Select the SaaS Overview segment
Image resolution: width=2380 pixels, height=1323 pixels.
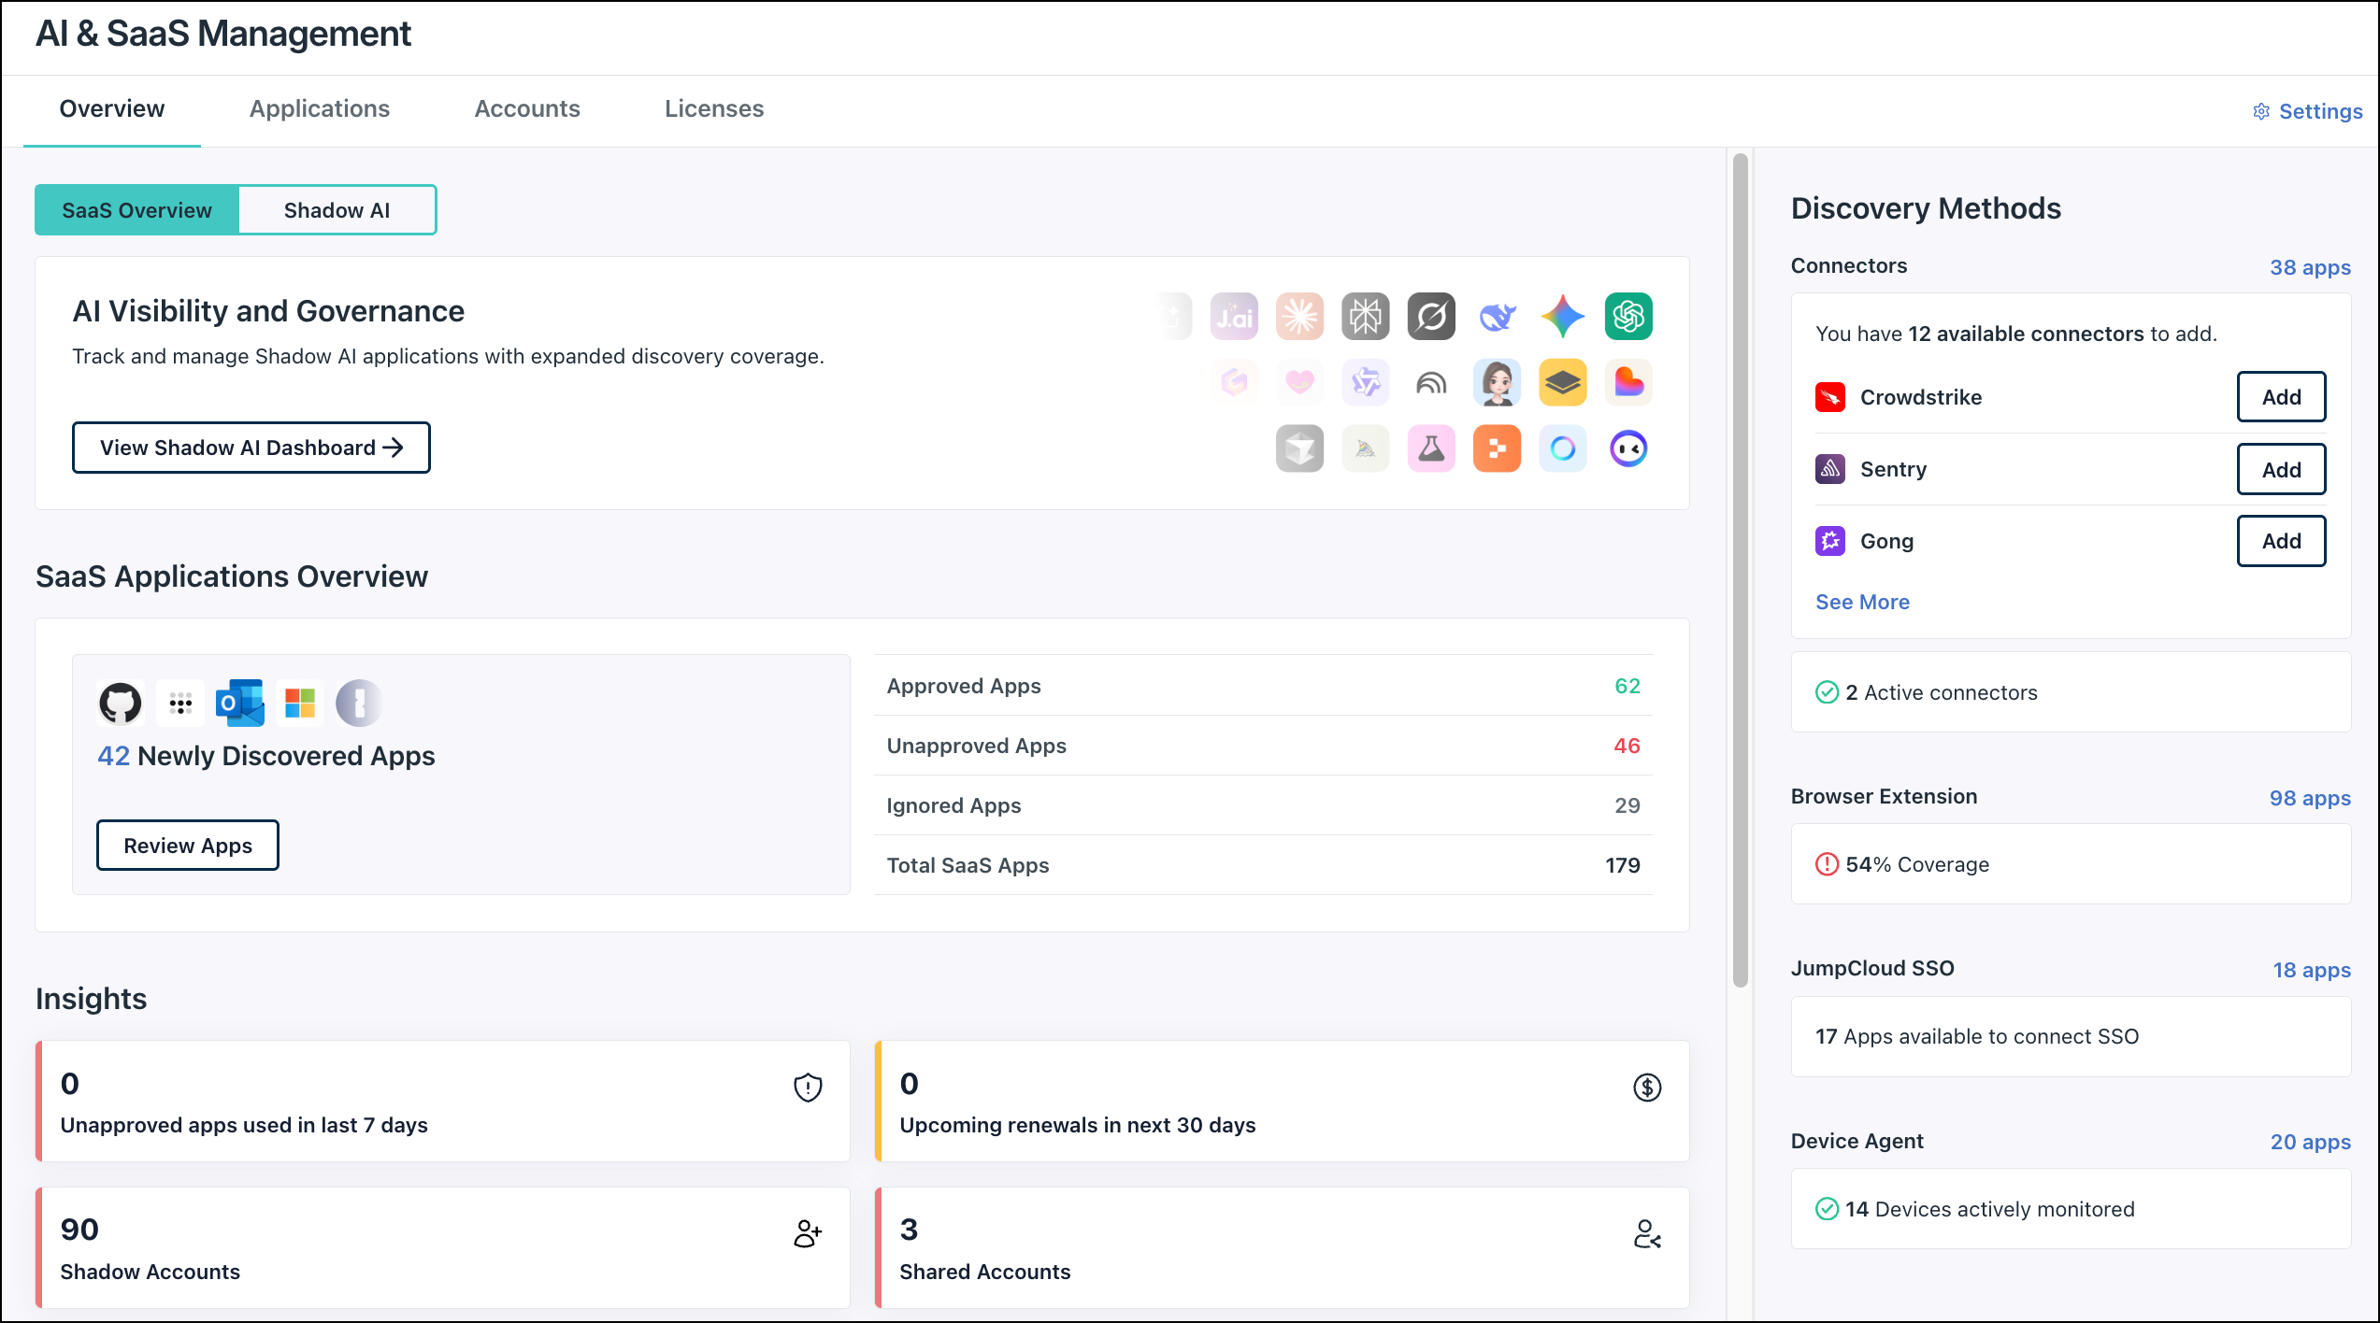point(136,209)
